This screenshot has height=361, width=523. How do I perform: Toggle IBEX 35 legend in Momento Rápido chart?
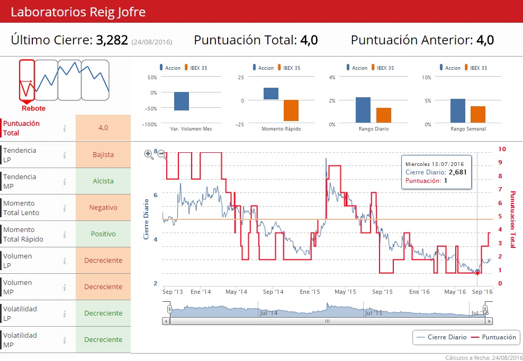pyautogui.click(x=289, y=68)
